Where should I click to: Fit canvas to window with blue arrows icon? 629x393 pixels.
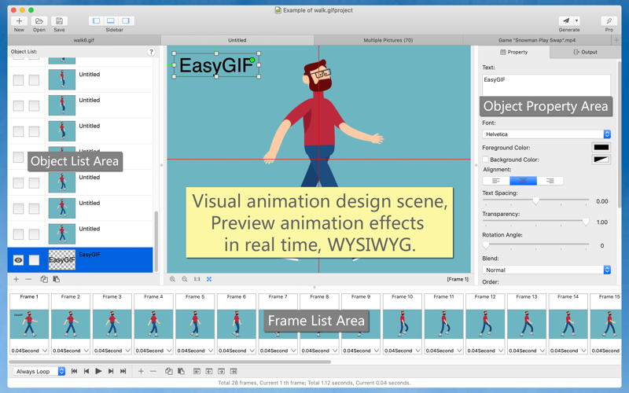209,279
